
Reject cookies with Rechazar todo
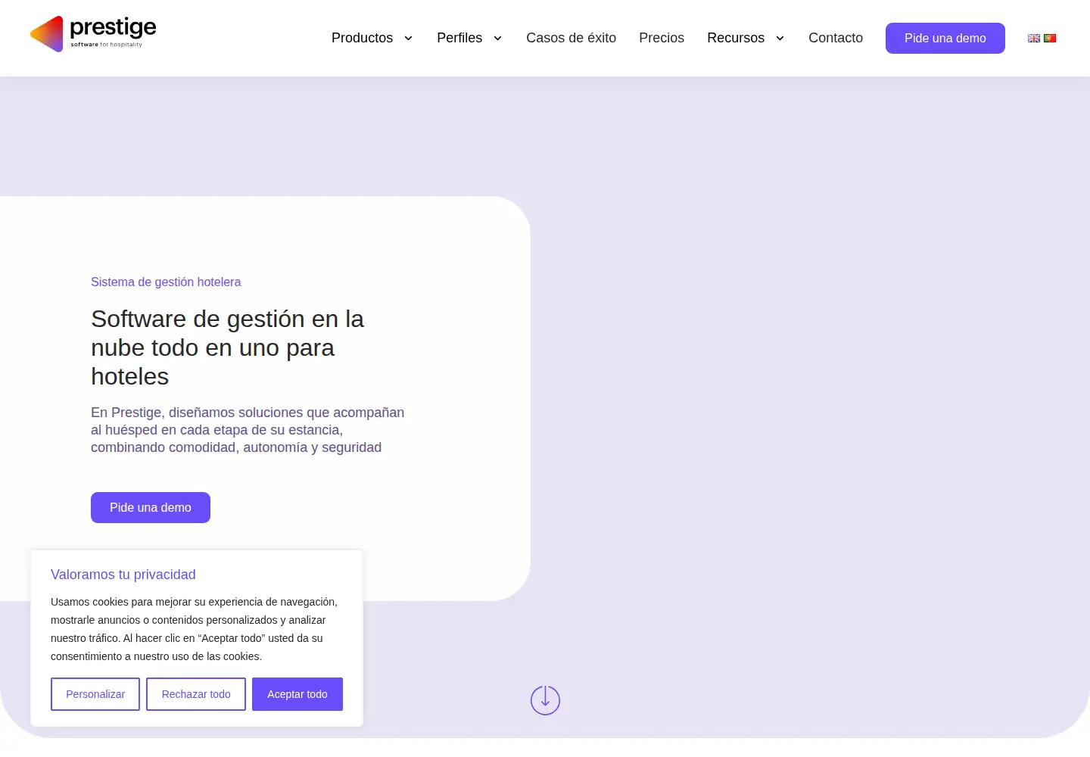click(196, 694)
